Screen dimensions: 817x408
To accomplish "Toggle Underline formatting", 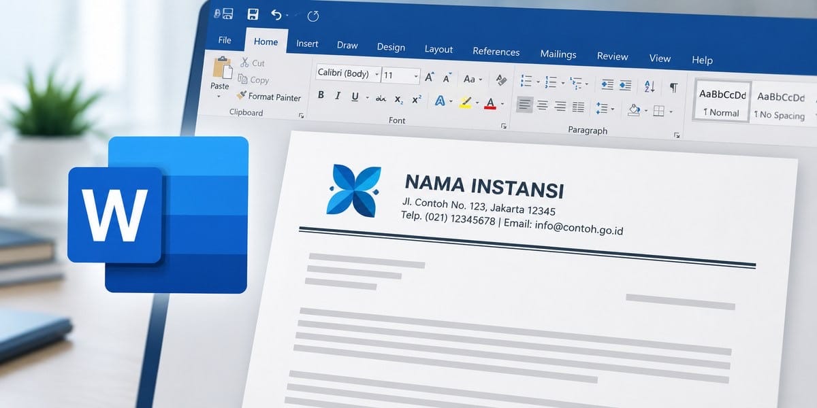I will pos(355,97).
